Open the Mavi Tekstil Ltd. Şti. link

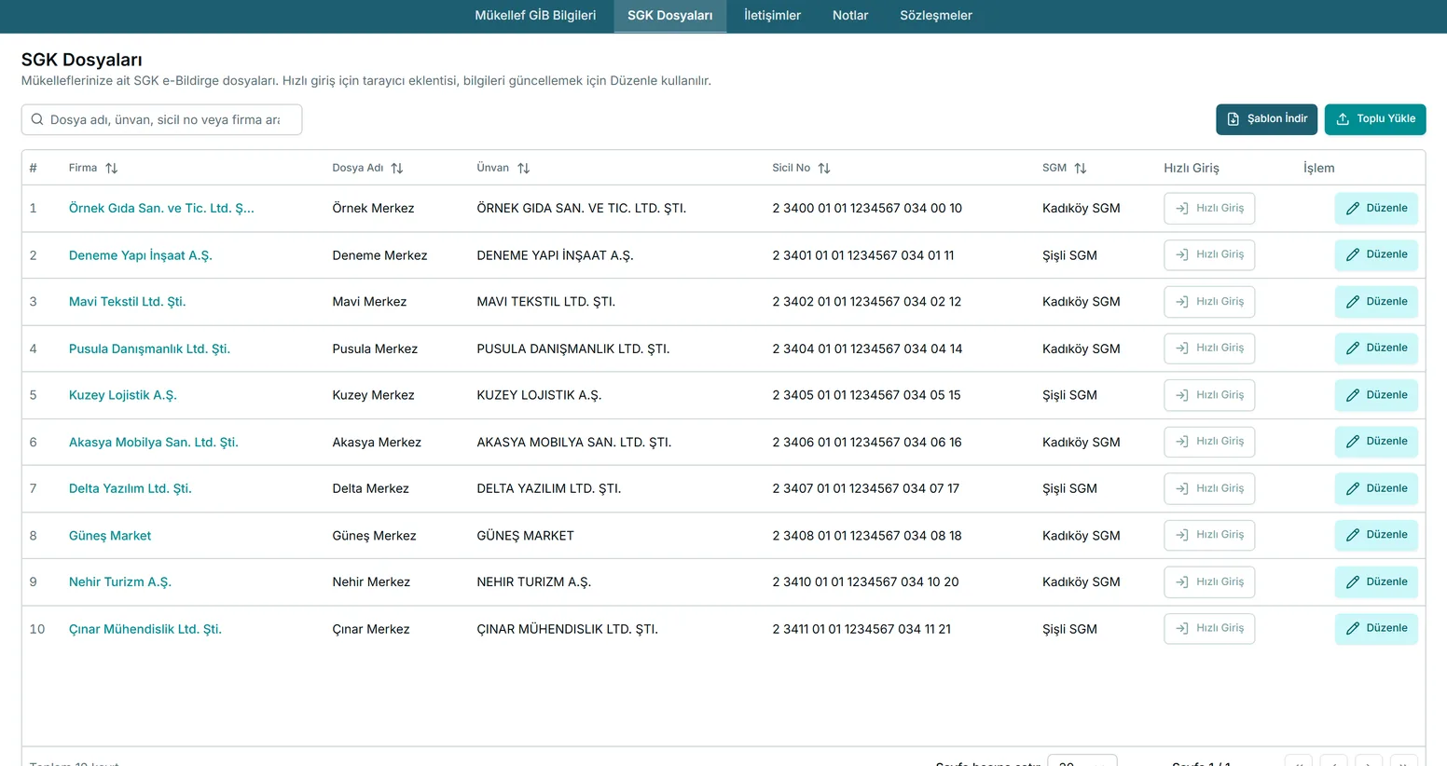127,302
